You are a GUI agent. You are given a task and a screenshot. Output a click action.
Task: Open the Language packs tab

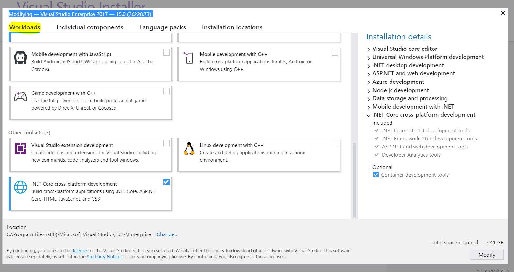coord(162,27)
